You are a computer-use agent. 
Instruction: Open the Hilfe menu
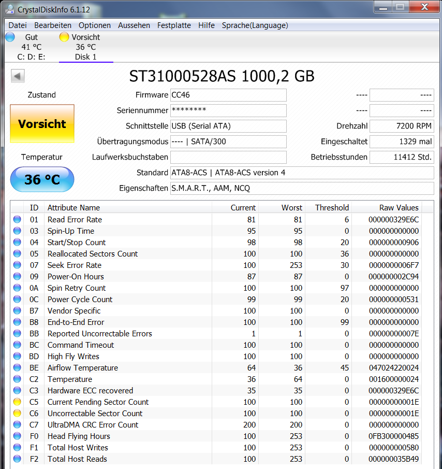tap(207, 25)
